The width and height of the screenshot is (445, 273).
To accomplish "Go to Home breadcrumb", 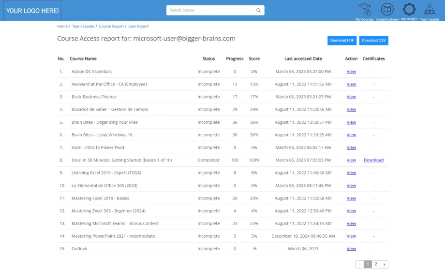I will pos(62,26).
